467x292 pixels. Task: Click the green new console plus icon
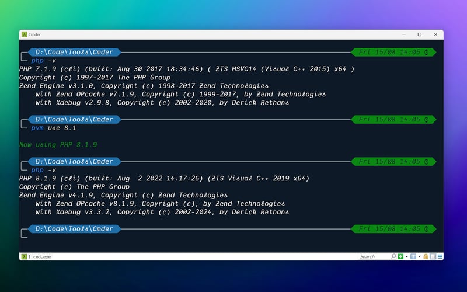tap(400, 256)
